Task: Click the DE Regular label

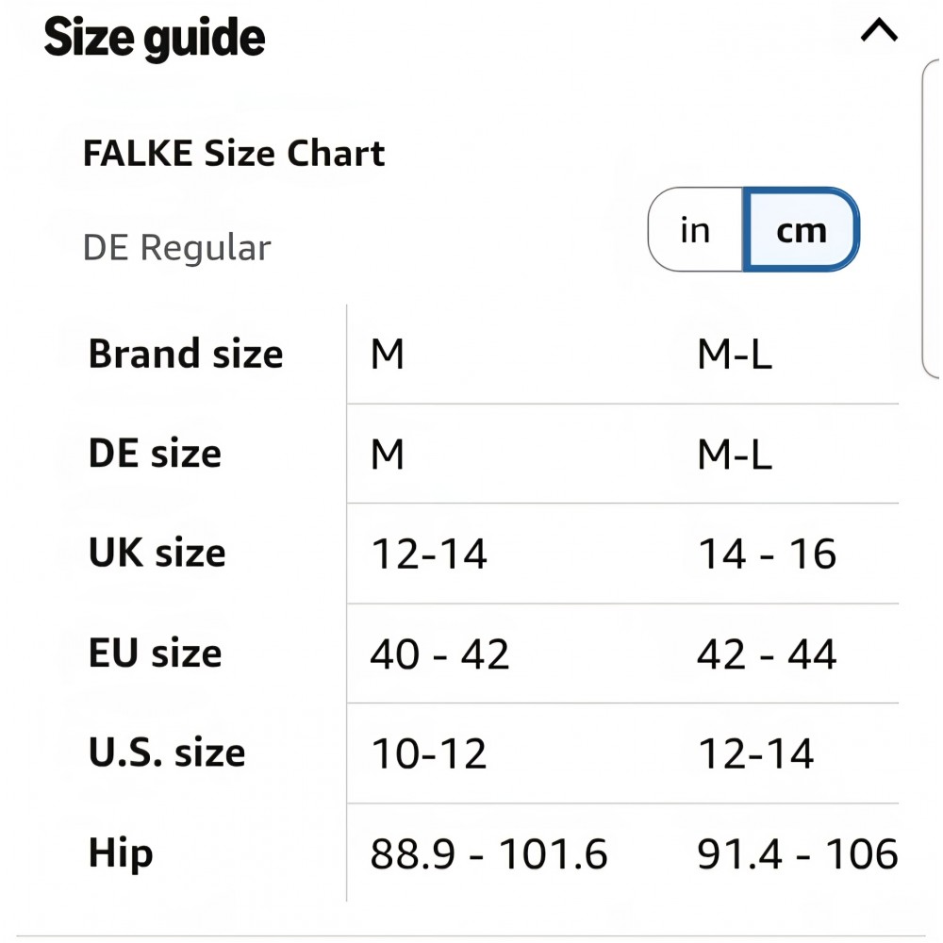Action: pyautogui.click(x=176, y=248)
